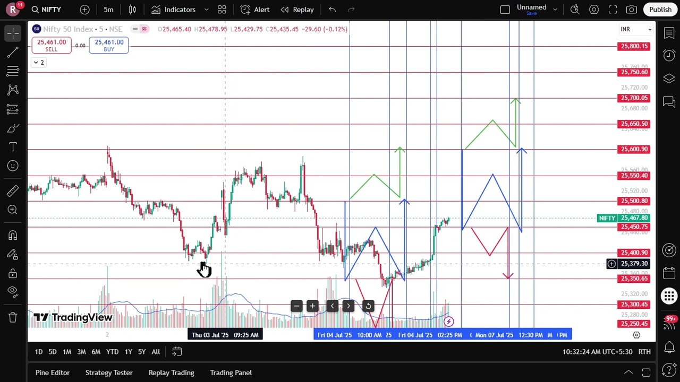
Task: Open the chart patterns drawing tools
Action: 13,90
